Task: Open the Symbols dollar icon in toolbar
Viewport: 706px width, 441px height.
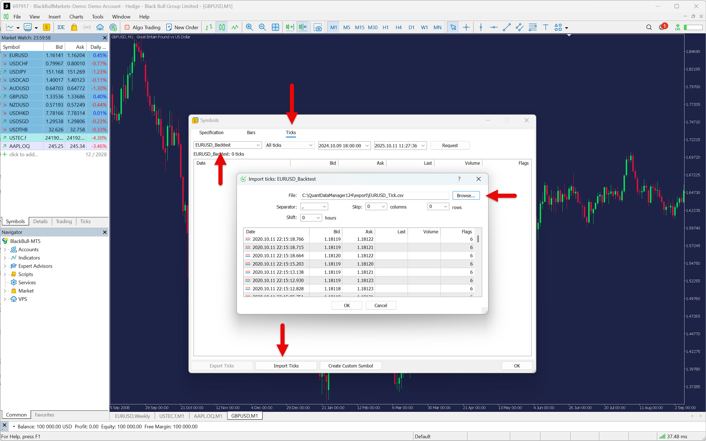Action: pyautogui.click(x=46, y=28)
